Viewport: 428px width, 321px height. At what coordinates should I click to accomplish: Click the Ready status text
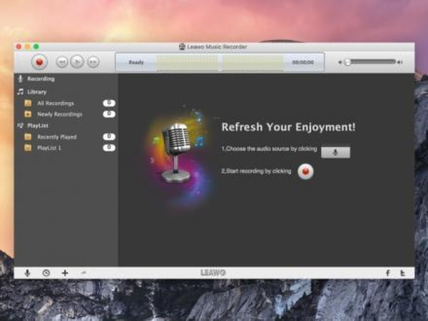(136, 62)
